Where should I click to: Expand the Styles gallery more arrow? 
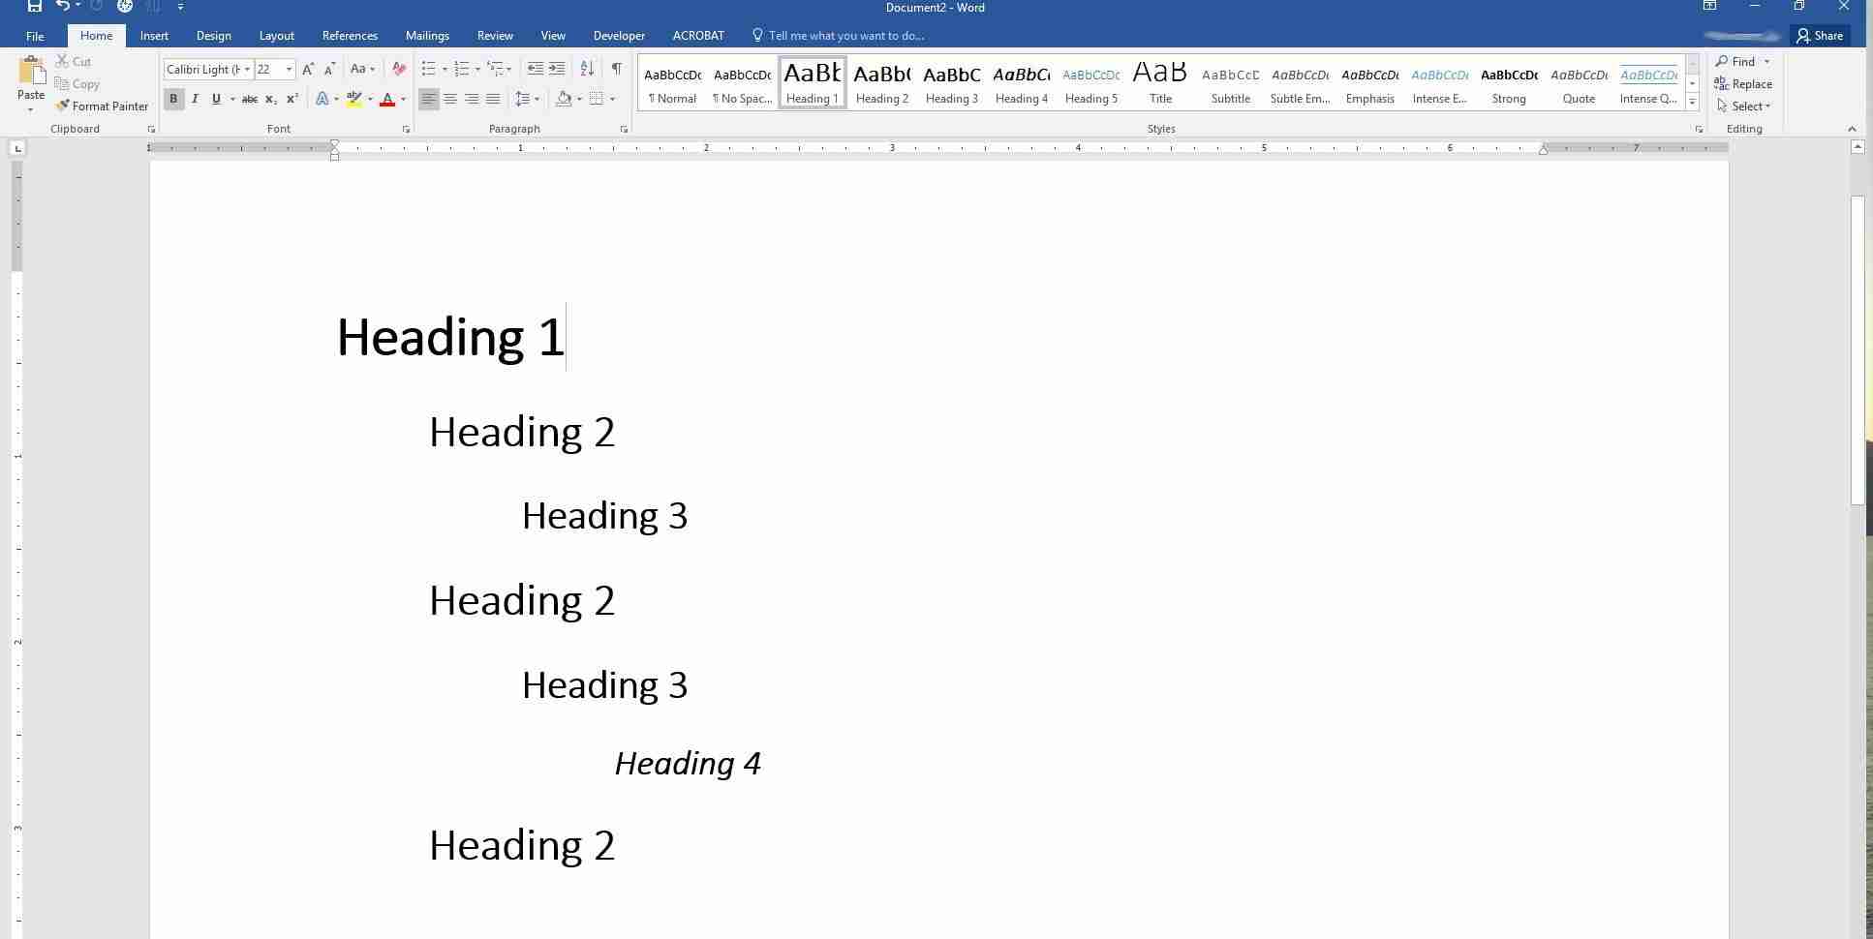point(1692,103)
